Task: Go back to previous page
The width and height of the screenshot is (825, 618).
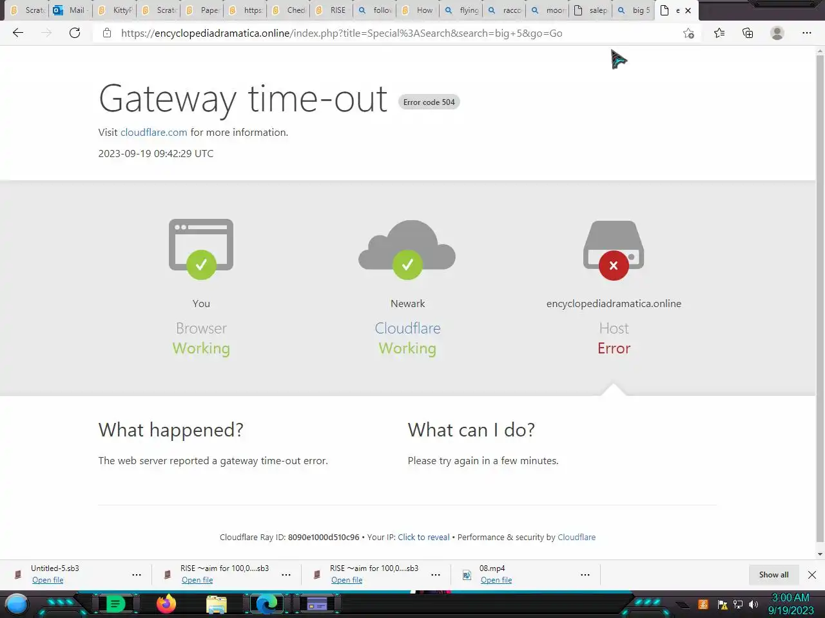Action: coord(18,33)
